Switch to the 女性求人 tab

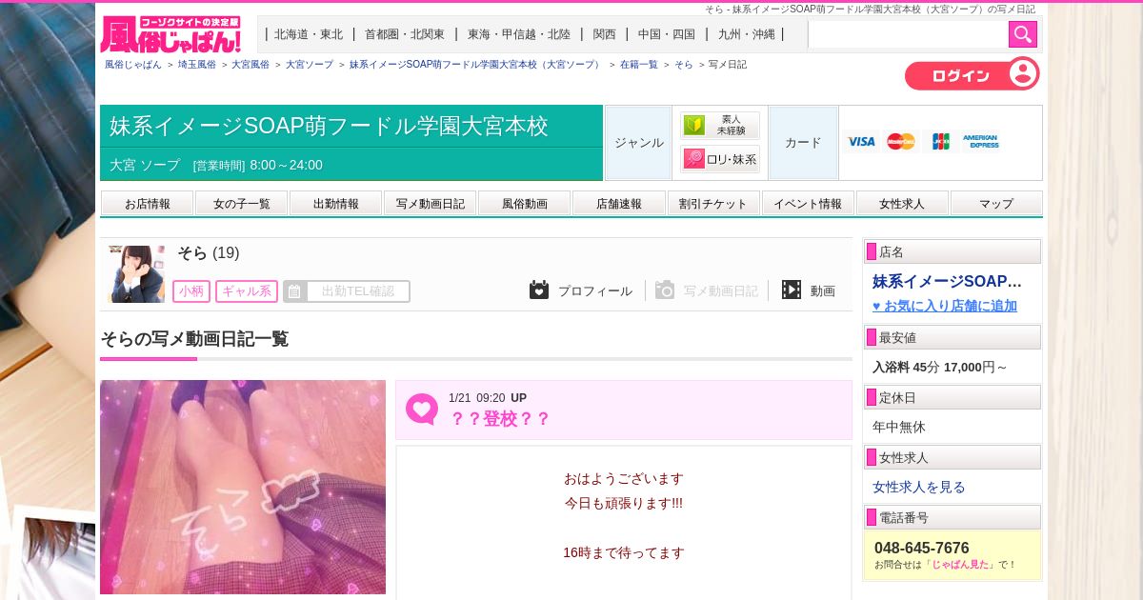(902, 204)
